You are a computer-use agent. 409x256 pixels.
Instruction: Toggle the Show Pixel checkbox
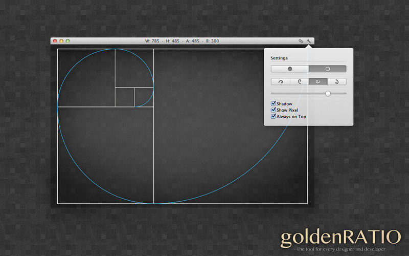(x=274, y=110)
